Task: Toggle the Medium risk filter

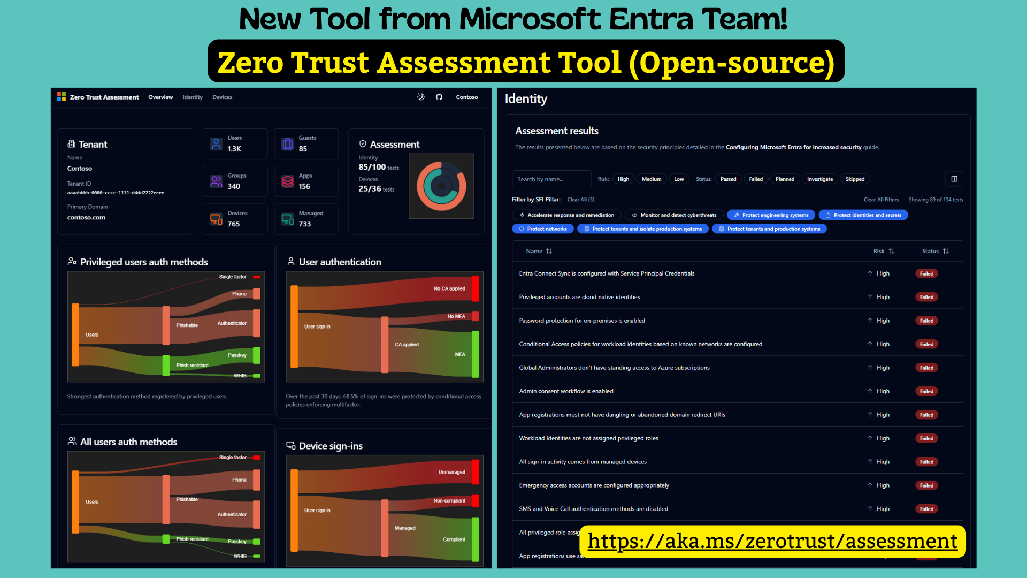Action: pyautogui.click(x=652, y=179)
